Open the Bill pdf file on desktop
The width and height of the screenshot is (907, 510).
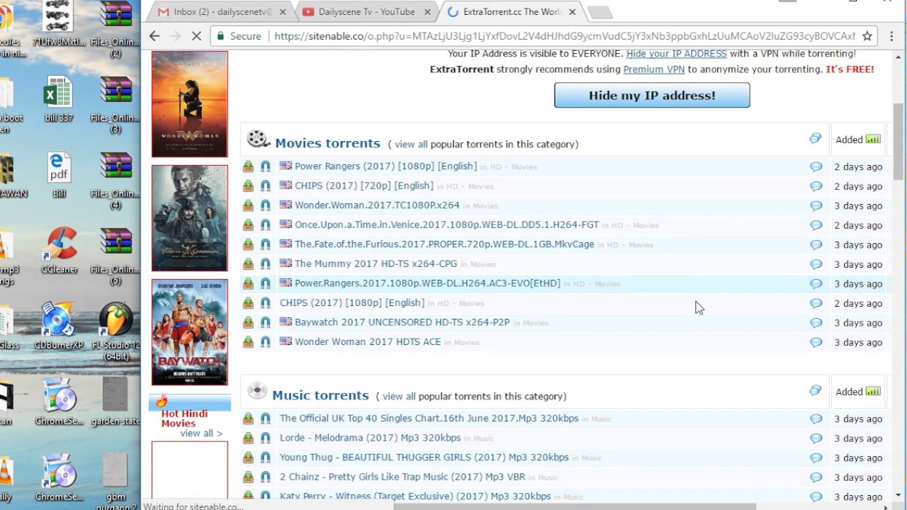pos(60,175)
